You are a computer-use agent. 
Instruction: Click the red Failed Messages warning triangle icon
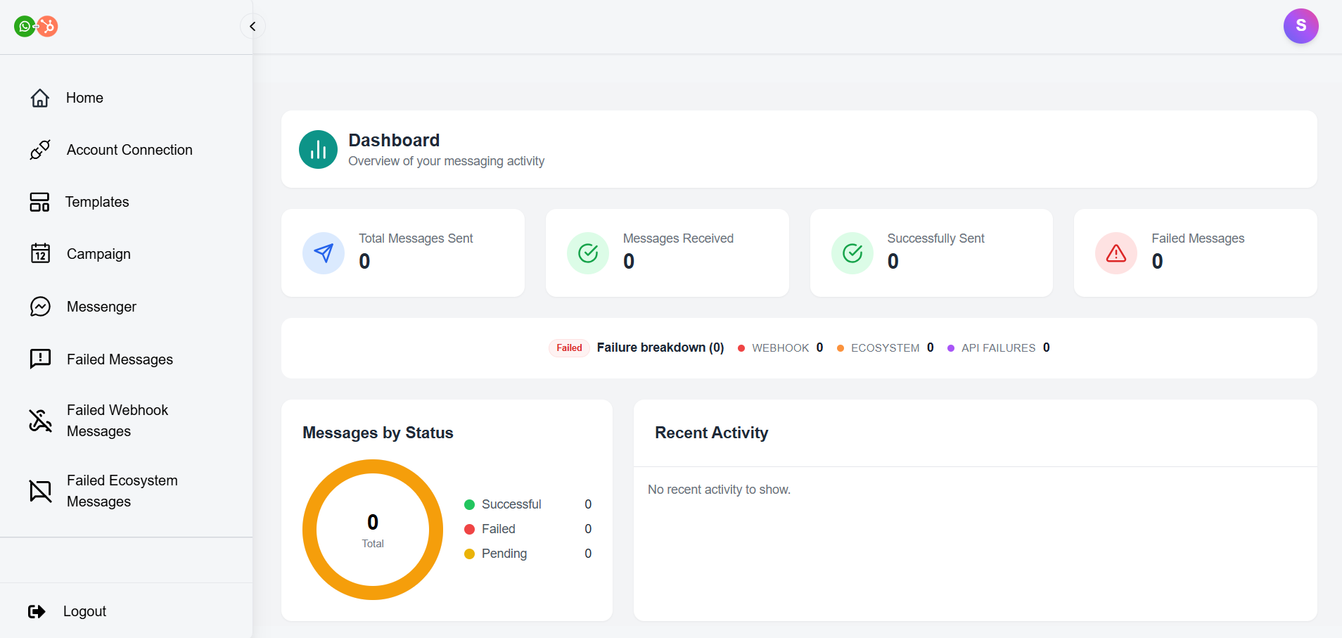pyautogui.click(x=1116, y=253)
